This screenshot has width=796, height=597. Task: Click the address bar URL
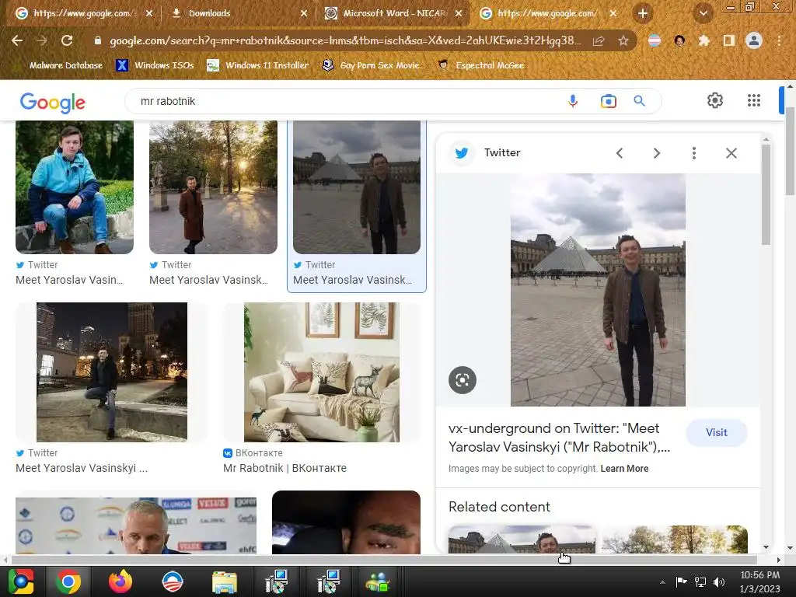(345, 40)
